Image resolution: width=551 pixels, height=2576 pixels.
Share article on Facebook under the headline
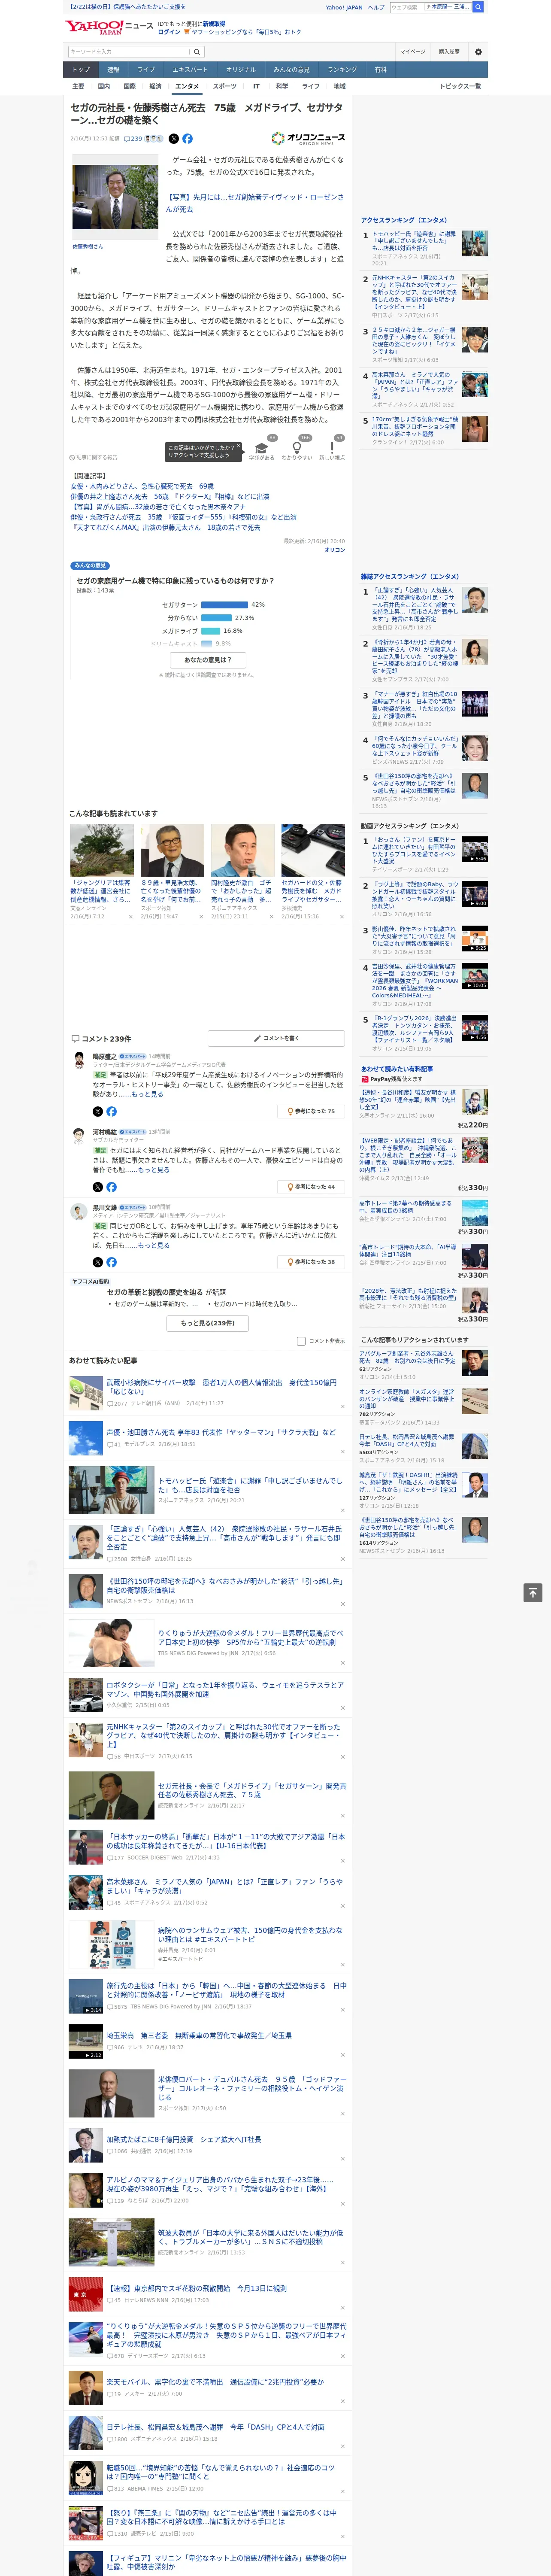pyautogui.click(x=187, y=139)
